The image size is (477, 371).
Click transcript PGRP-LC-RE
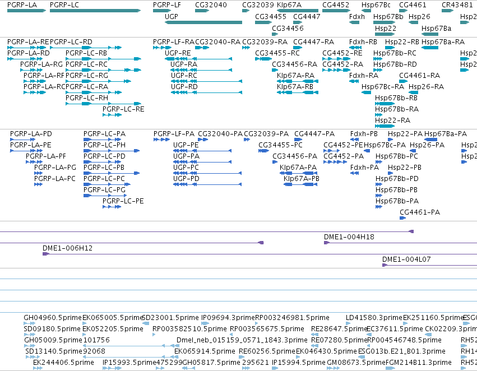tap(112, 115)
